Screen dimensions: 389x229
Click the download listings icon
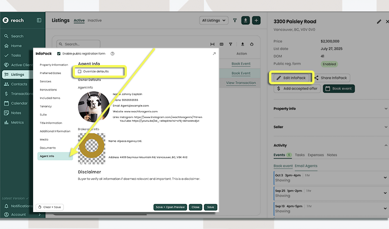[x=246, y=20]
